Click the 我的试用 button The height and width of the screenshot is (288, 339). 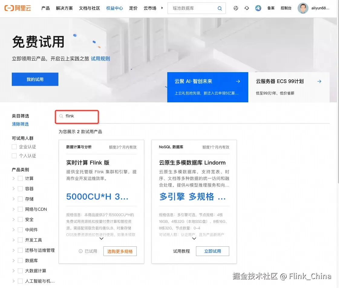click(35, 79)
